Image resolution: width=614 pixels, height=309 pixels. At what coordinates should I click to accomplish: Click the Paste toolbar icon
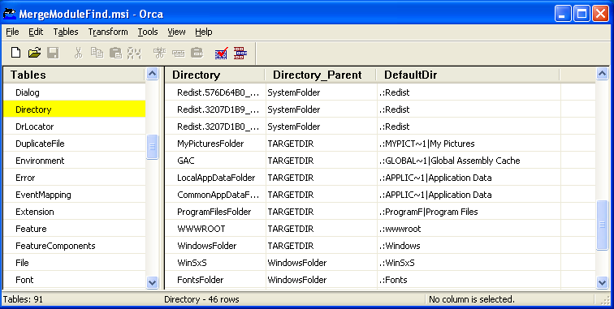[x=115, y=53]
